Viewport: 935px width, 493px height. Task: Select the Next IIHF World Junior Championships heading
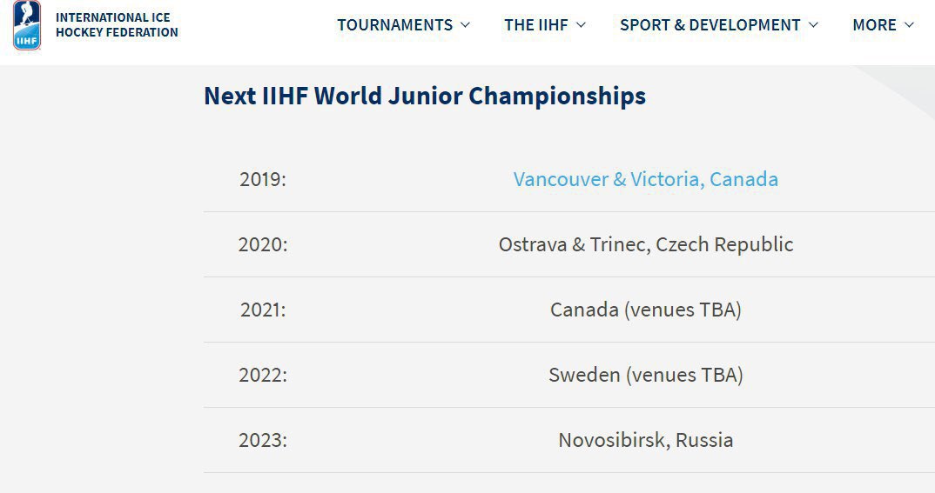click(425, 96)
